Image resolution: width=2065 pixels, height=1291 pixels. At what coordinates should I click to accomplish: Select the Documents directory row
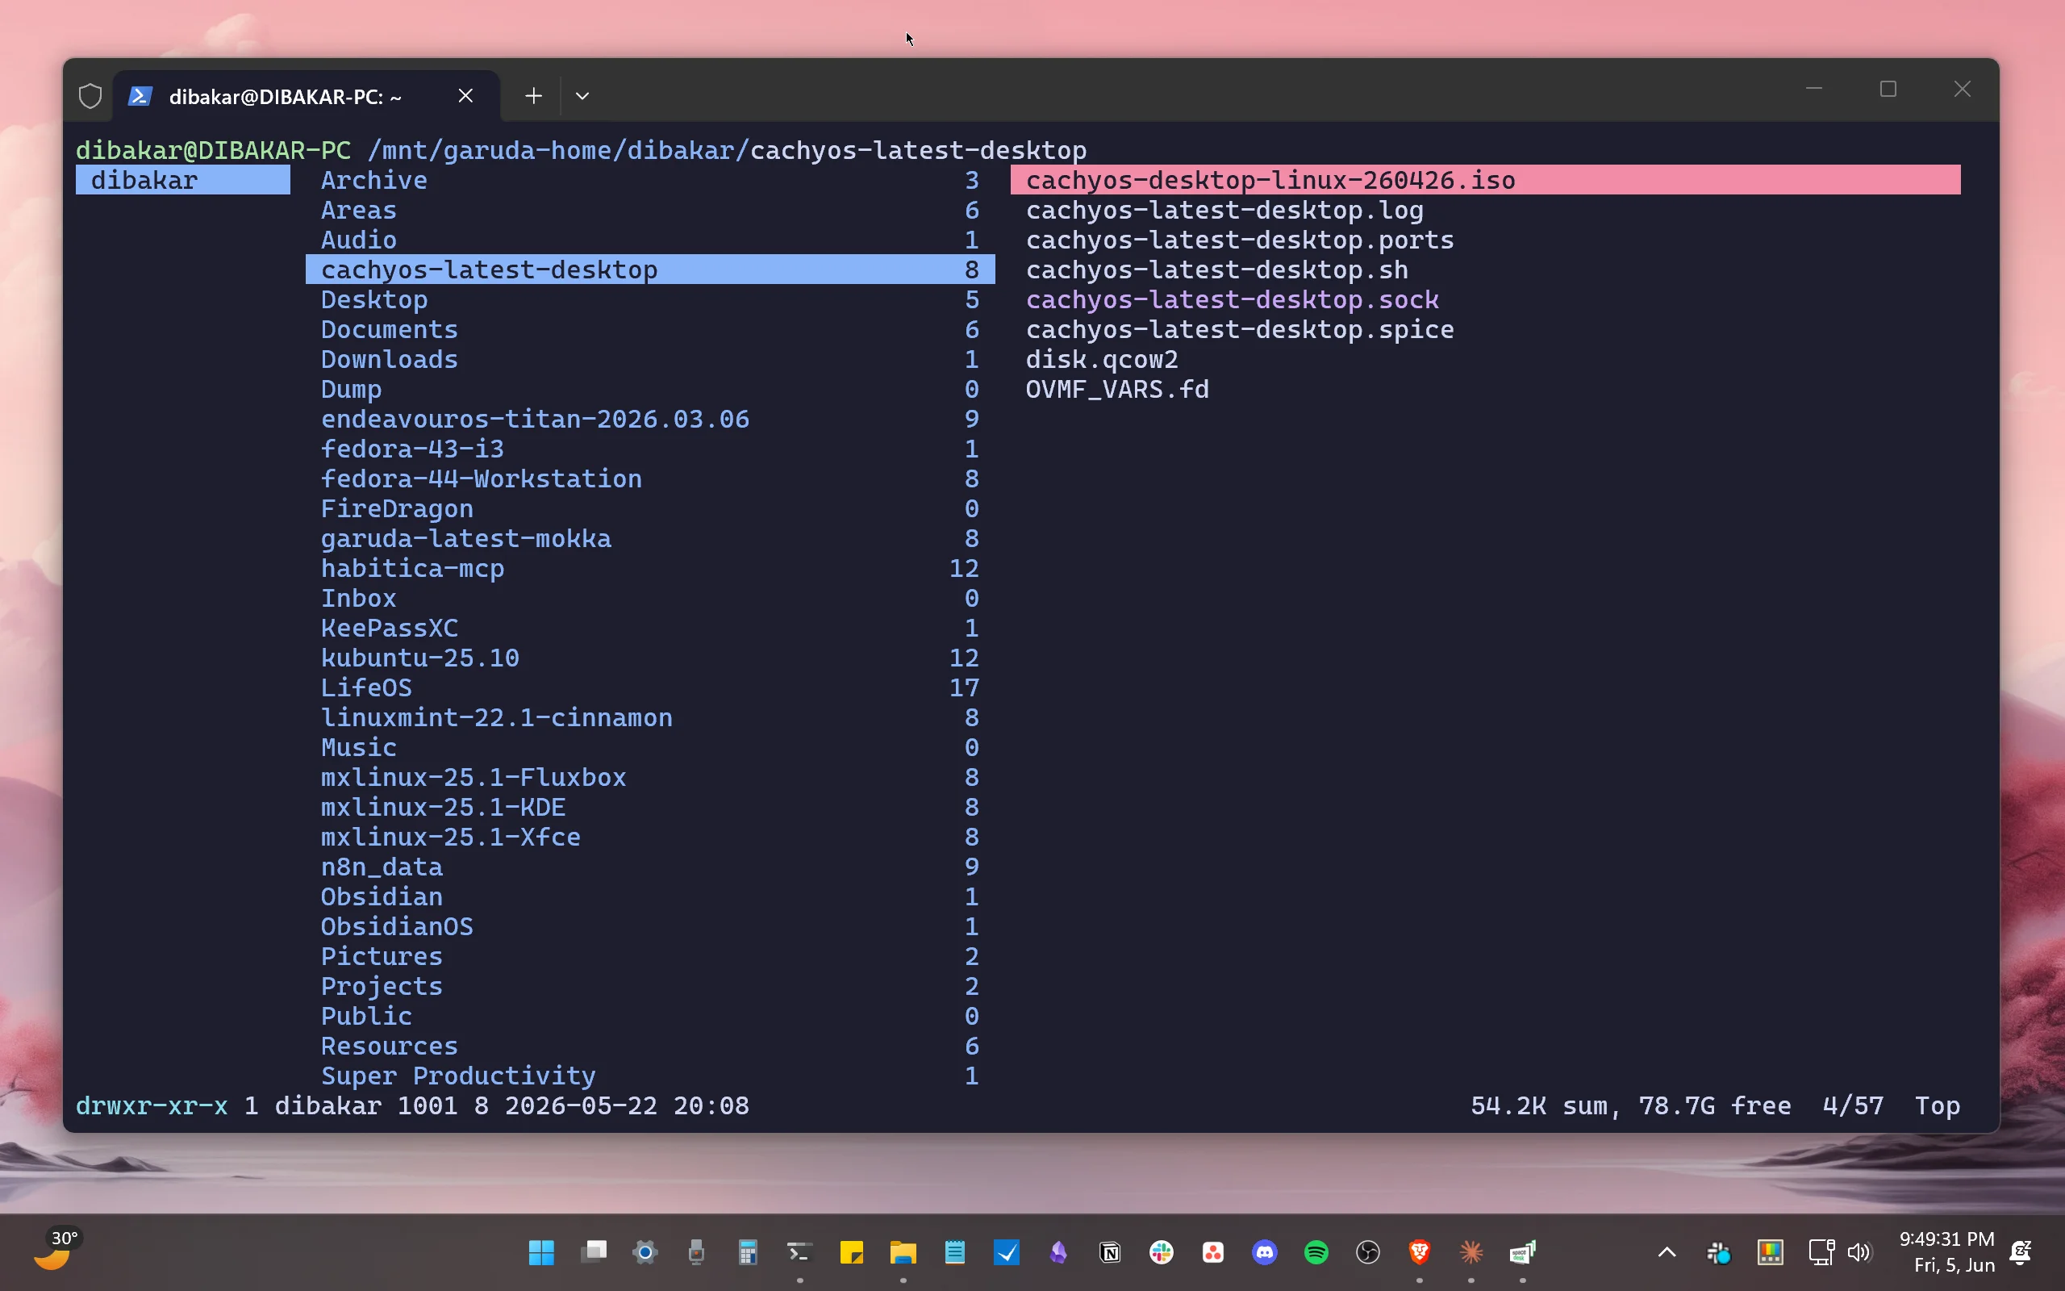649,329
